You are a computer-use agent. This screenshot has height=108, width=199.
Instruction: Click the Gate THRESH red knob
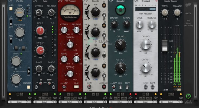coord(40,50)
